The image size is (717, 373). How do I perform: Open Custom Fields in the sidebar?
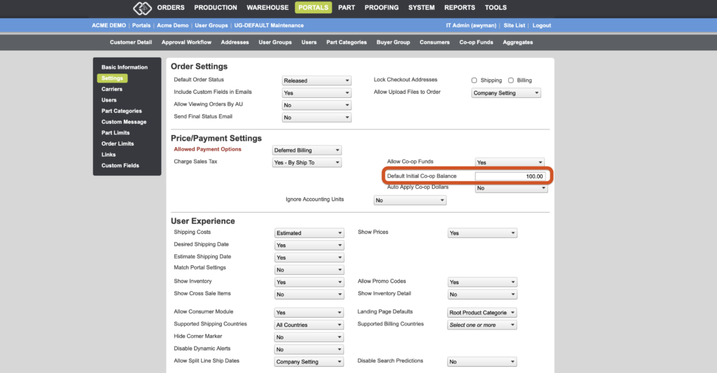point(120,165)
